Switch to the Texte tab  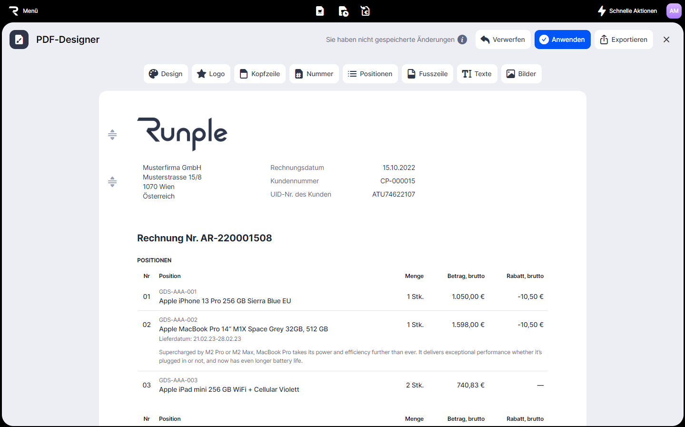tap(477, 74)
